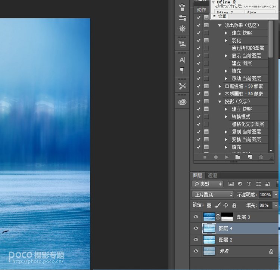Select the 建立 图层 action step
The height and width of the screenshot is (270, 280).
pos(242,63)
